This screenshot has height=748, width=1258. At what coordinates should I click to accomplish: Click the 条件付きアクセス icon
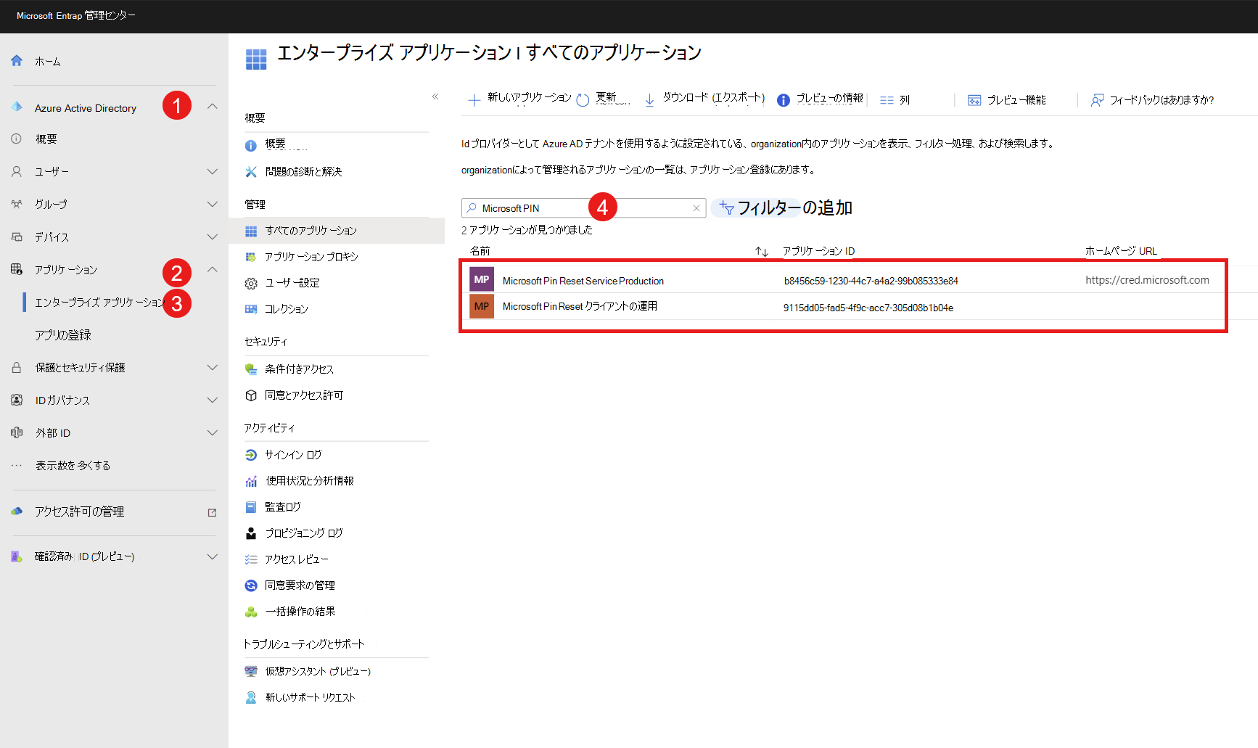[x=251, y=369]
